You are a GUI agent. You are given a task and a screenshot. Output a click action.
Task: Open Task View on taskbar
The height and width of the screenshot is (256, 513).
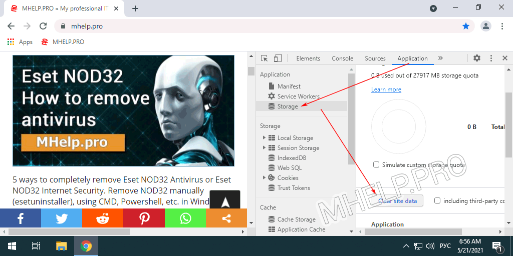(x=36, y=246)
